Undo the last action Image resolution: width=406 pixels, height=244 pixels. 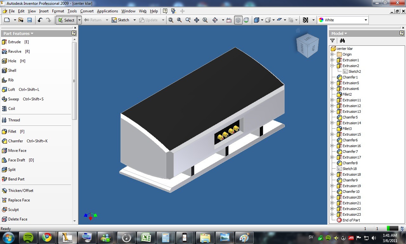click(x=40, y=20)
